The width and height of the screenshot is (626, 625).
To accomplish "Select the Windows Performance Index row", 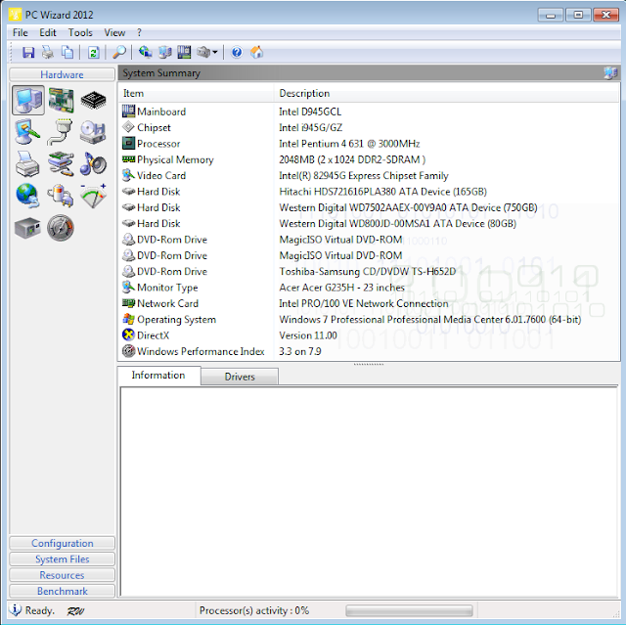I will (x=369, y=351).
